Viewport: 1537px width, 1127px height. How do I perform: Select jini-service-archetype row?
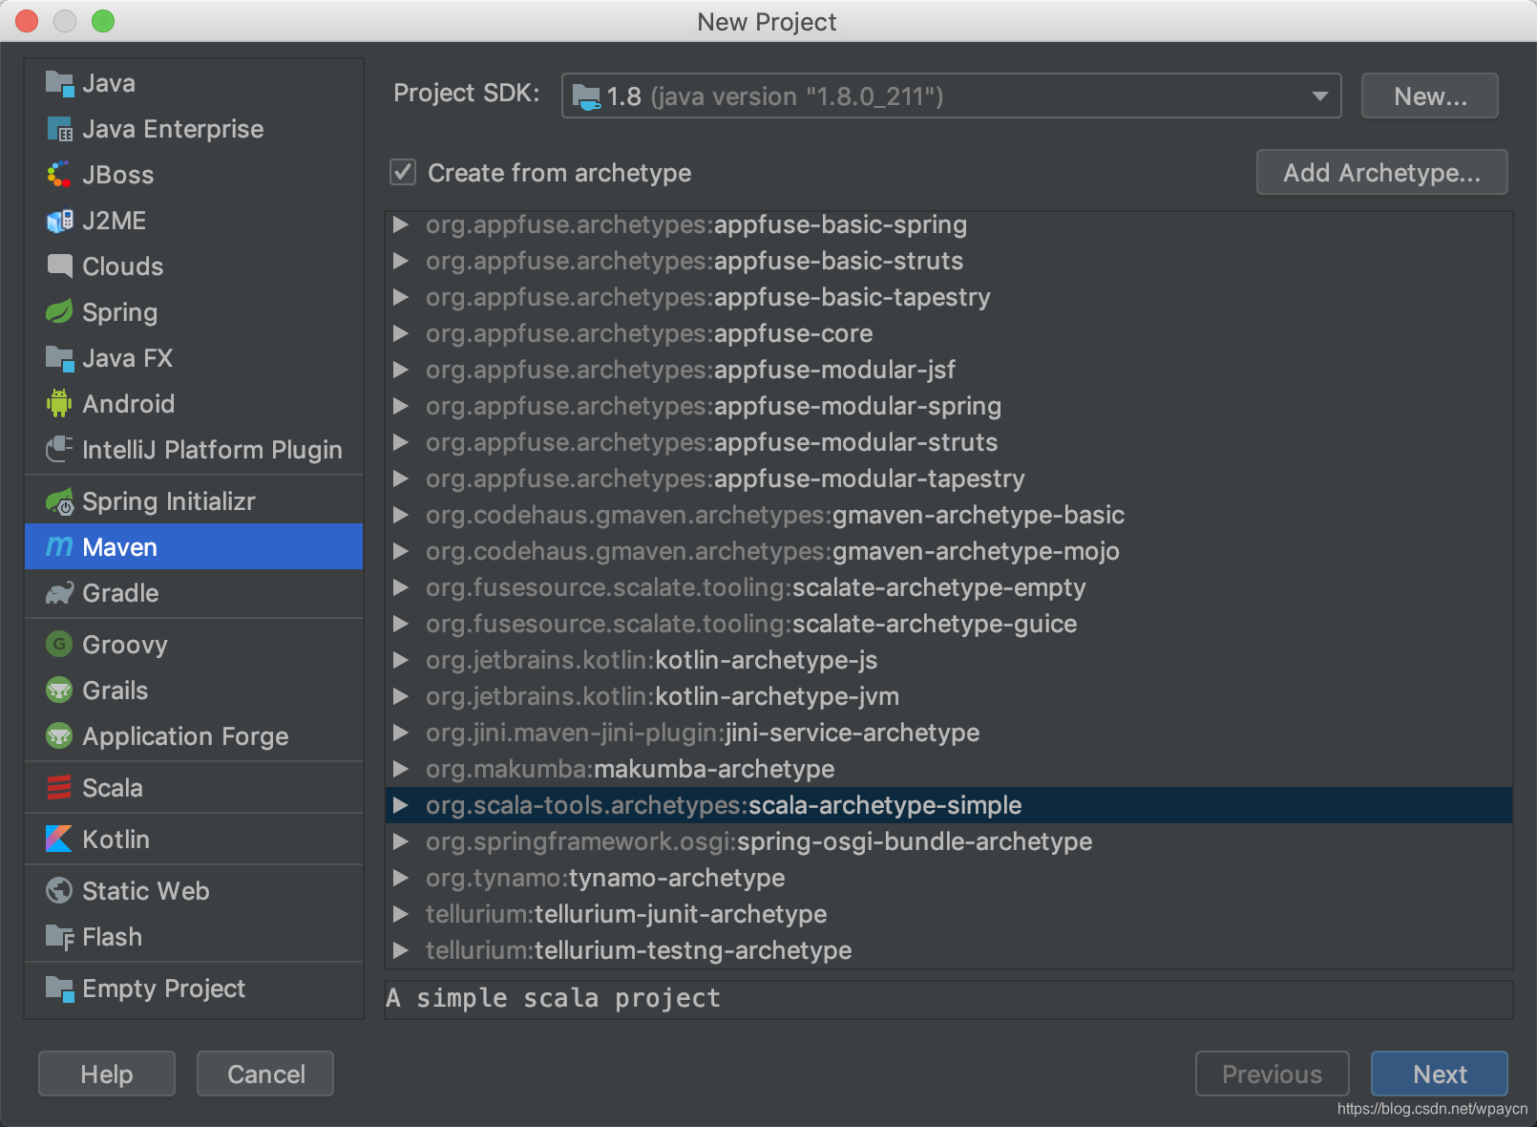tap(949, 733)
